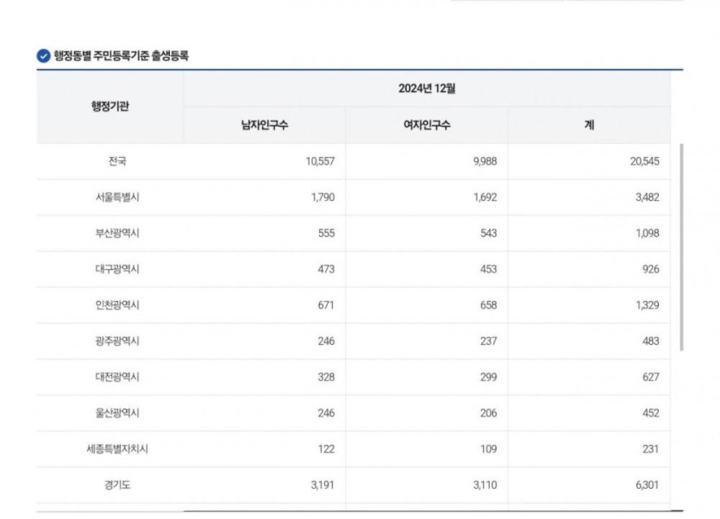Click the 경기도 row label

(x=117, y=485)
